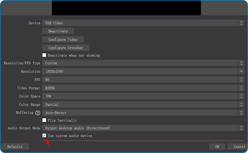The width and height of the screenshot is (248, 153).
Task: Reset settings with the Defaults button
Action: (x=15, y=147)
